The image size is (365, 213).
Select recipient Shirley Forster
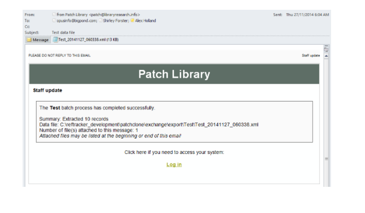[116, 21]
